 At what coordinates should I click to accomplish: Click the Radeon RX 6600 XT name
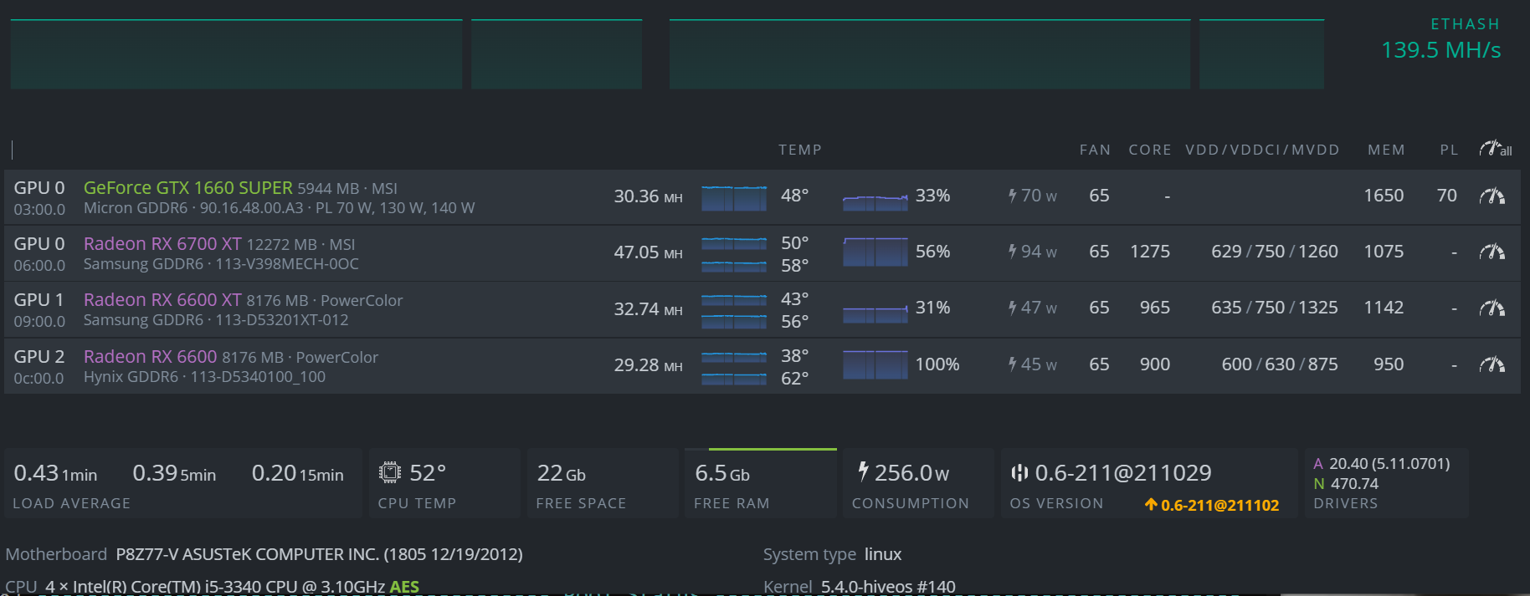pos(162,300)
